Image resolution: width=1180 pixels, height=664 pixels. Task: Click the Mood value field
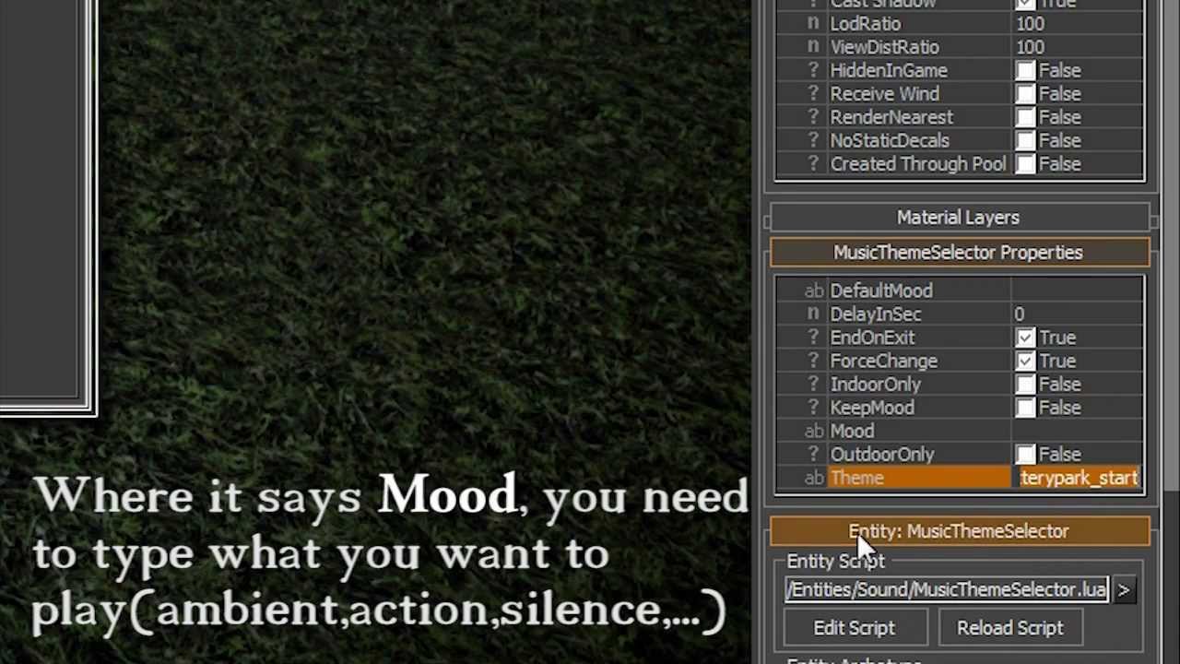coord(1077,432)
